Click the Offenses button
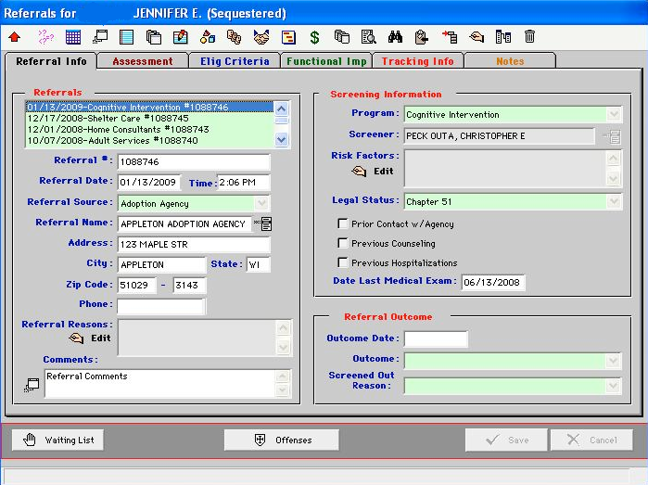Viewport: 648px width, 485px height. pos(282,440)
